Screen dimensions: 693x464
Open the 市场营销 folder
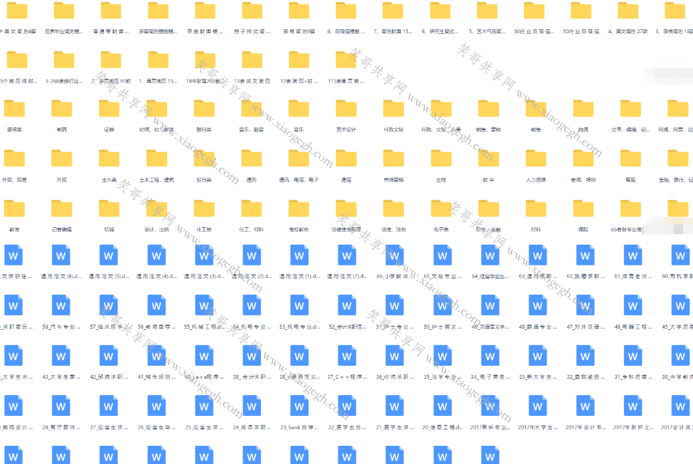394,159
